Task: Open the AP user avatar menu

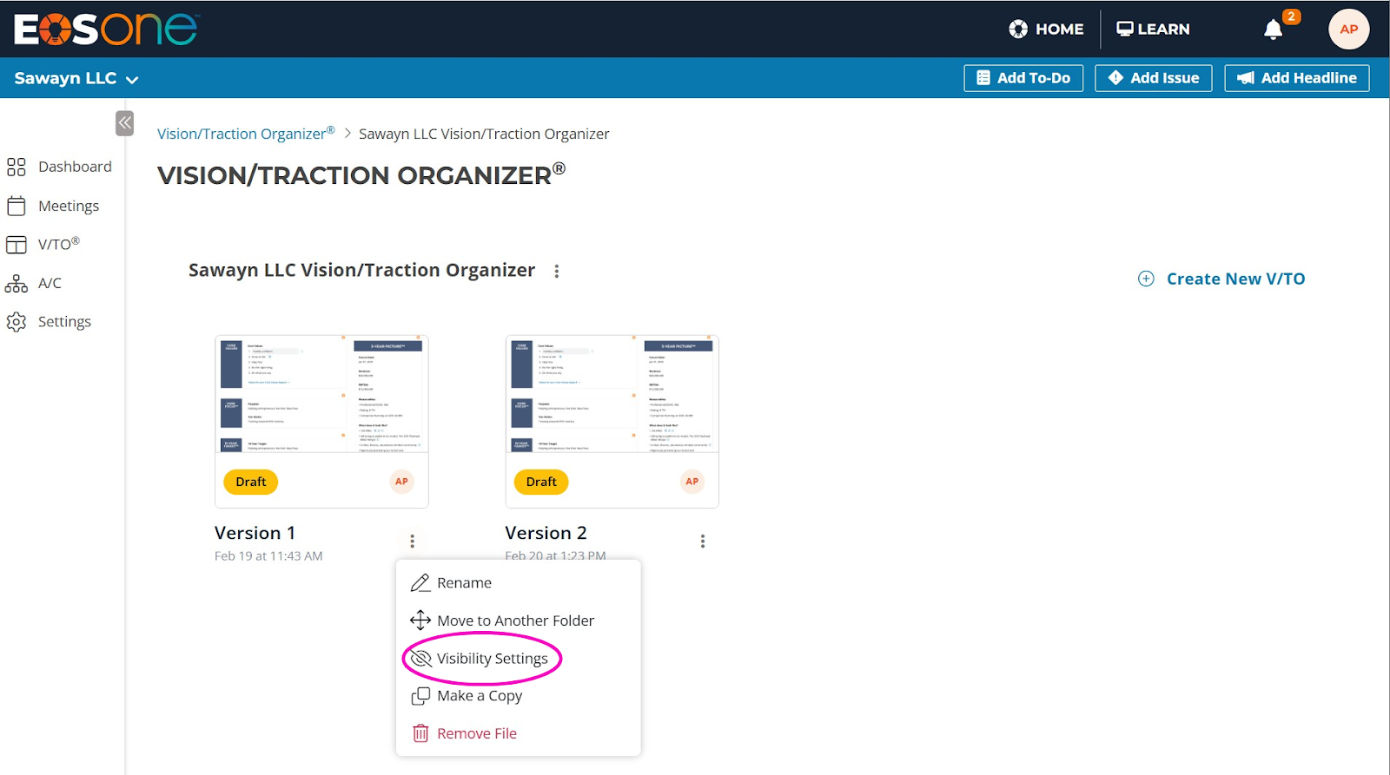Action: 1348,30
